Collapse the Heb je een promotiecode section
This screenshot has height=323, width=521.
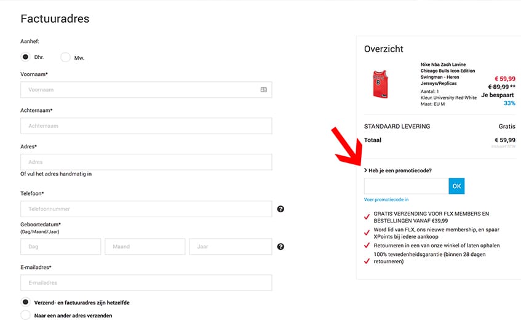398,170
